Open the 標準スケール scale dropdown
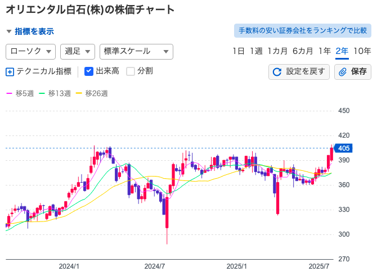 click(136, 51)
